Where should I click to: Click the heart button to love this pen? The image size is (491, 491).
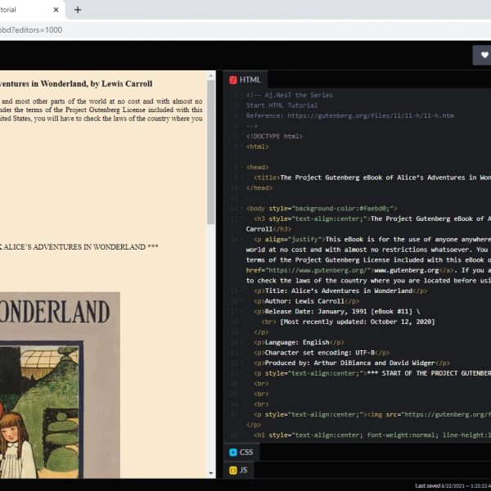click(x=484, y=55)
